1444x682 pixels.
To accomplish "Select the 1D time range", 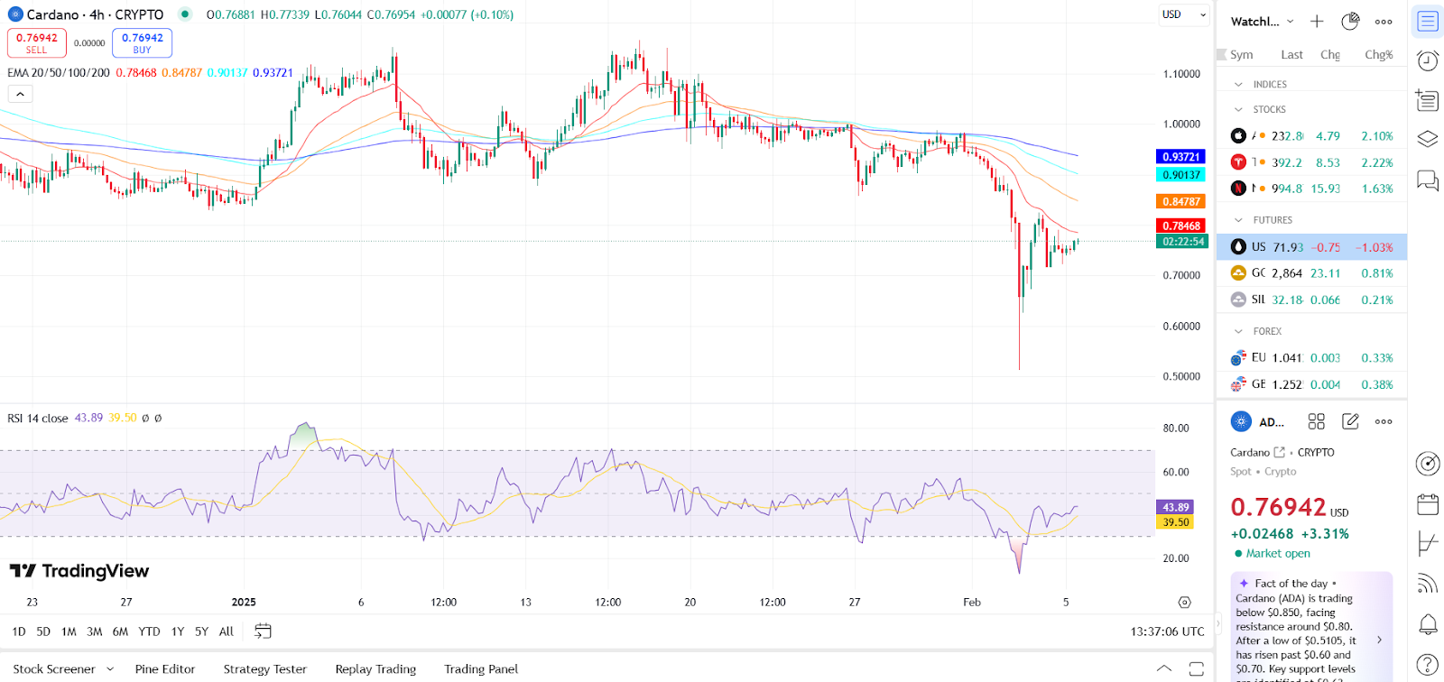I will 19,631.
